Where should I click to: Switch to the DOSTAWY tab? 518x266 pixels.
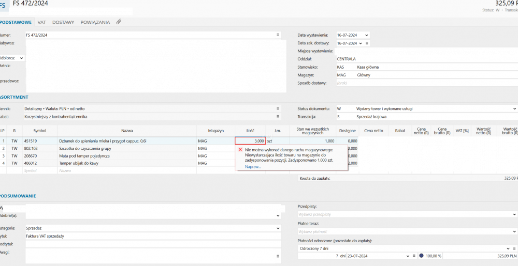[63, 22]
